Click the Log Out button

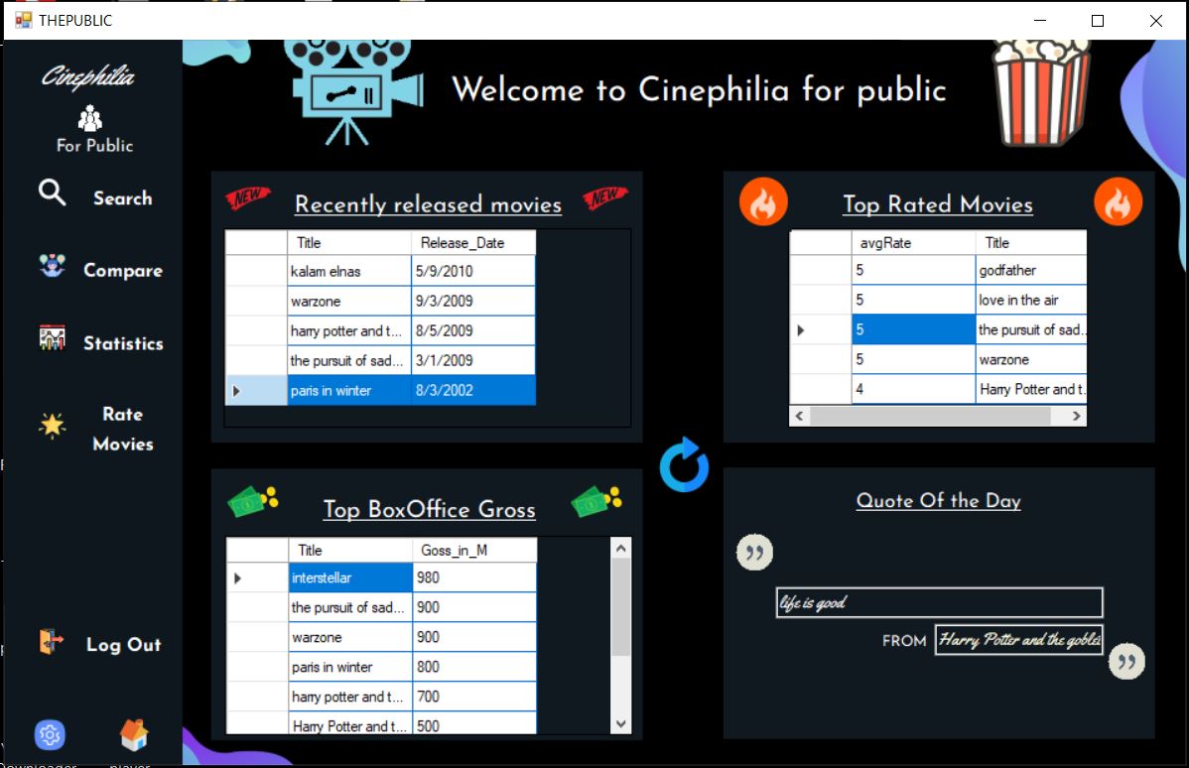pyautogui.click(x=122, y=644)
